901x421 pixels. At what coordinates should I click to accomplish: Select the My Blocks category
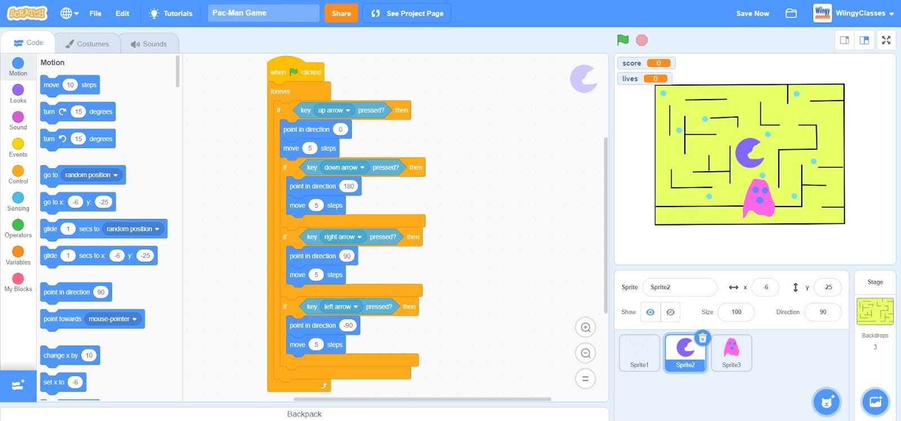(x=18, y=283)
